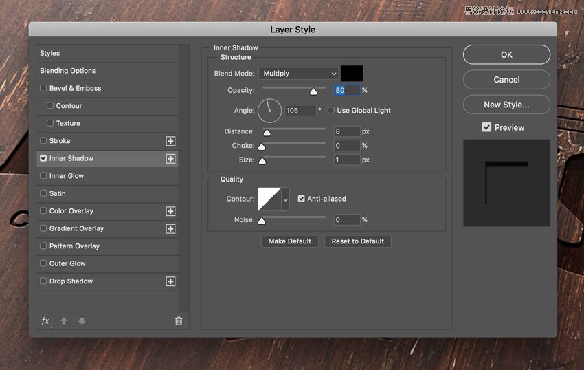Add another Inner Shadow with plus icon

coord(170,159)
